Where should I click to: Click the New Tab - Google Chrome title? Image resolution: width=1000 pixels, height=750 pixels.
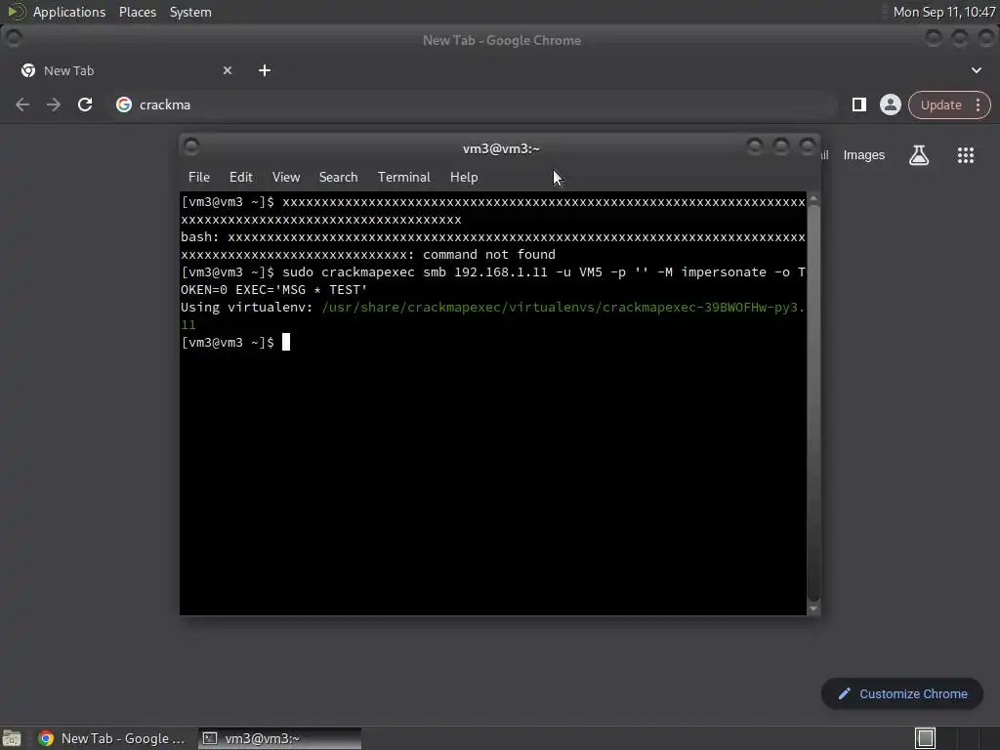502,40
